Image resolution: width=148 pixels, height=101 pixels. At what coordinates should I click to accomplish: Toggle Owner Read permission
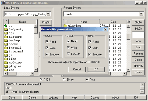[47, 42]
